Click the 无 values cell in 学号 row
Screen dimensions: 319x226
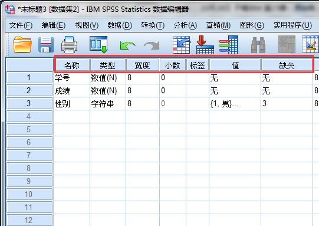pos(235,77)
